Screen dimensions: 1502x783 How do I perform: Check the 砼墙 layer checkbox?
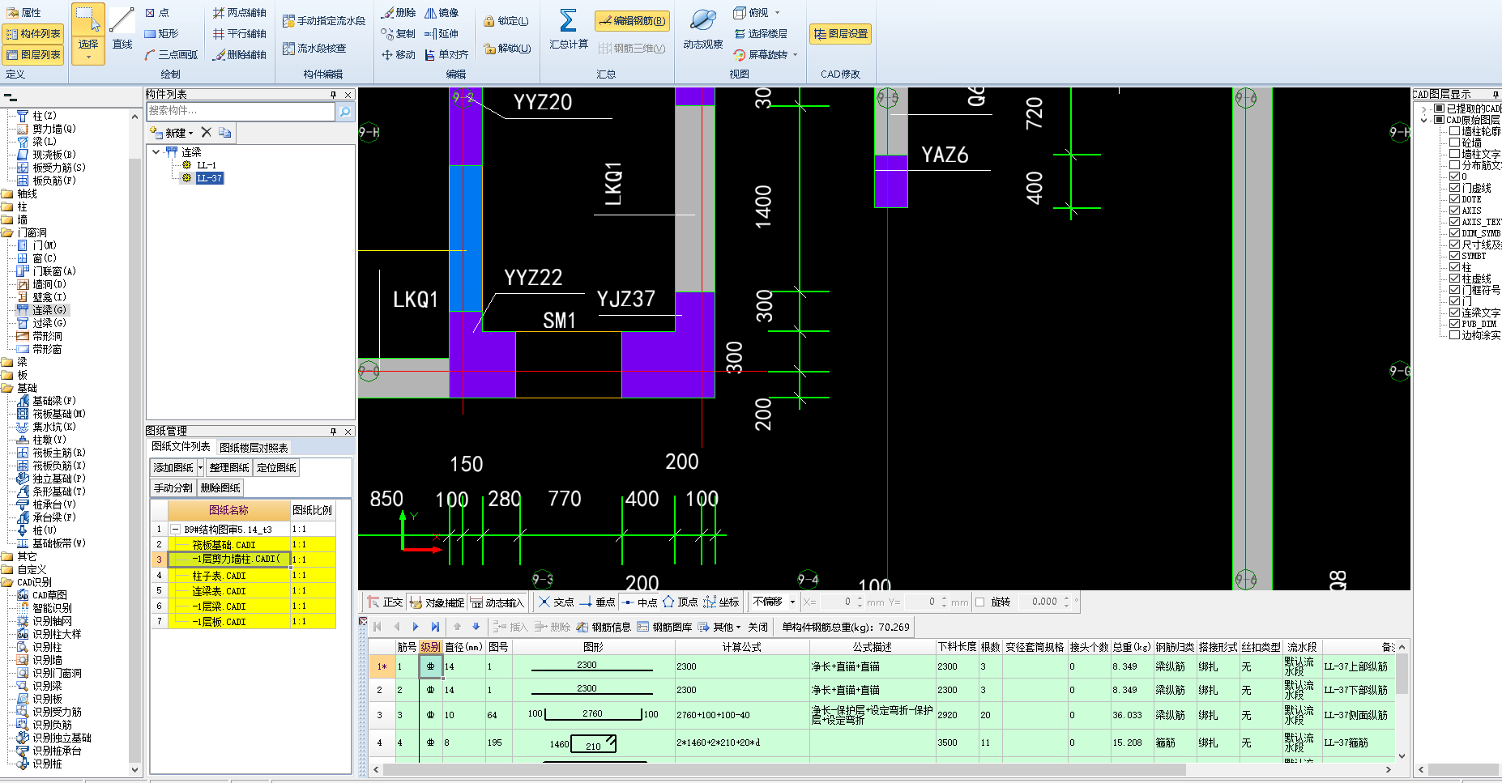[1455, 143]
